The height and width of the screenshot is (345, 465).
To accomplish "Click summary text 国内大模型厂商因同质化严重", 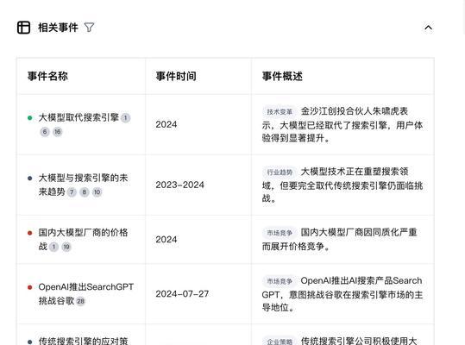I will (x=359, y=232).
